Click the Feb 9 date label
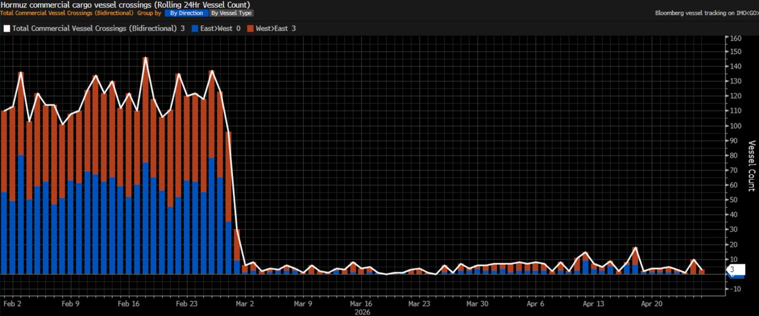Viewport: 759px width, 316px height. (x=70, y=305)
